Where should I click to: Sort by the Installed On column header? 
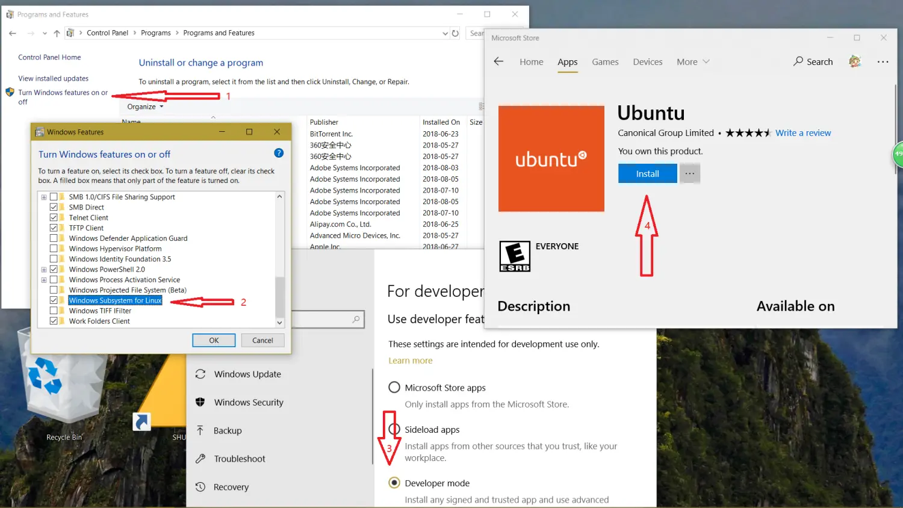pyautogui.click(x=441, y=122)
